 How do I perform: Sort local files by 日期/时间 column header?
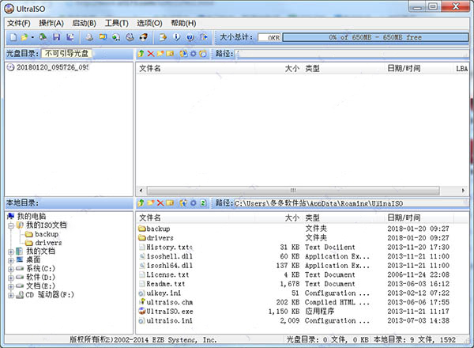click(404, 217)
